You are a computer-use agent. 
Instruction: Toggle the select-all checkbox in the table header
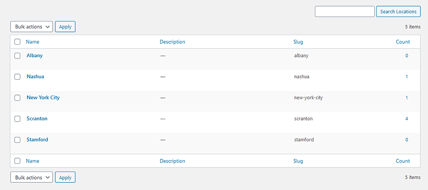coord(17,42)
